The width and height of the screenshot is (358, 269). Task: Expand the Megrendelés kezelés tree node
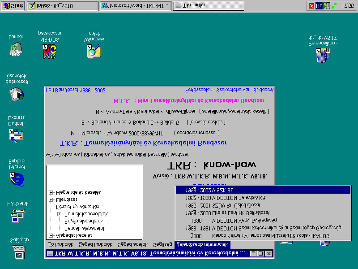tap(51, 192)
